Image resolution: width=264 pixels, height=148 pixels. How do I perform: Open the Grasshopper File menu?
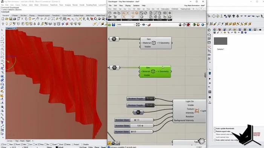tap(110, 6)
